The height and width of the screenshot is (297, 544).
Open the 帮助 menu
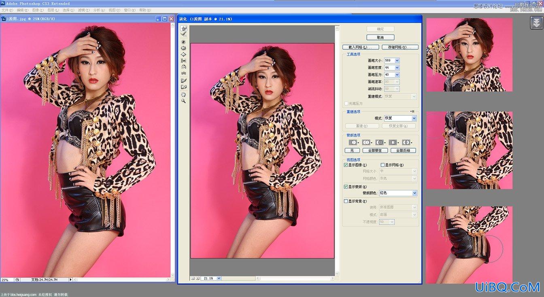[145, 10]
